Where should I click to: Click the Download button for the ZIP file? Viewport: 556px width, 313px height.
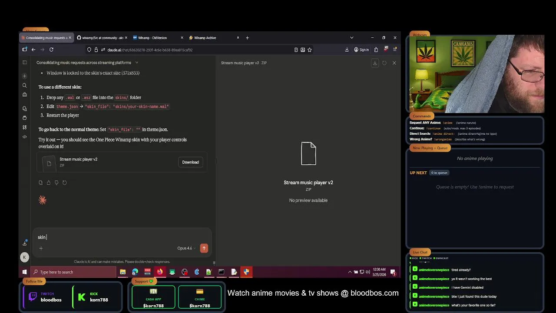(190, 162)
